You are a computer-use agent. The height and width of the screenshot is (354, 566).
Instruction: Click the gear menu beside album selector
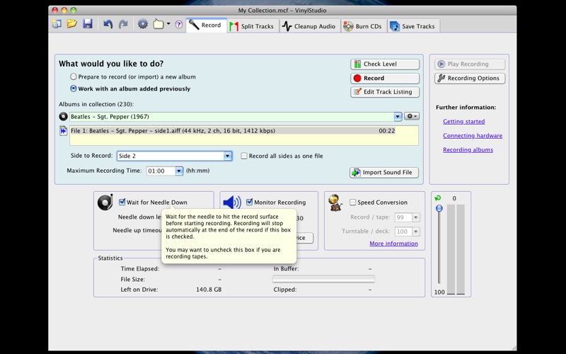click(411, 116)
